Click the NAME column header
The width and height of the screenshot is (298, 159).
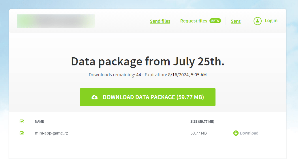tap(39, 122)
